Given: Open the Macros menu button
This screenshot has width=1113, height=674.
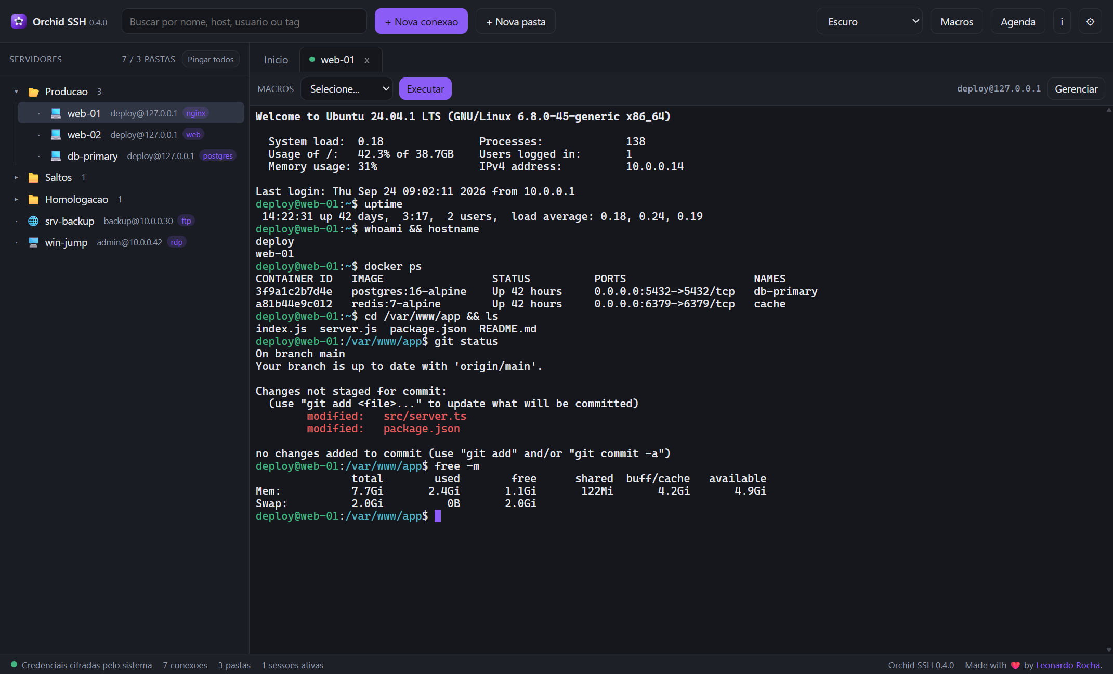Looking at the screenshot, I should [x=957, y=21].
